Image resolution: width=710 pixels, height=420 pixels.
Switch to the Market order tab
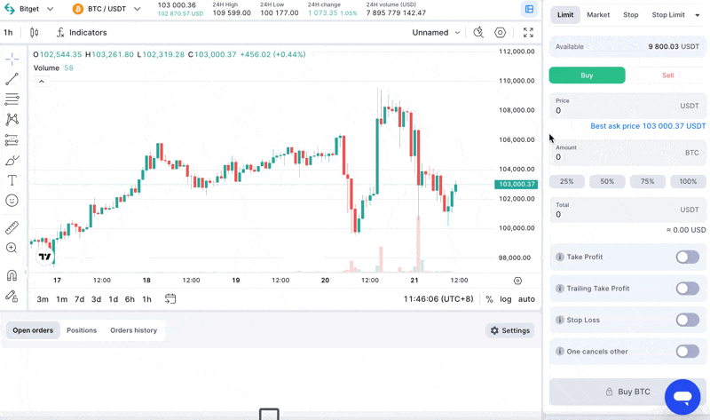click(x=598, y=15)
